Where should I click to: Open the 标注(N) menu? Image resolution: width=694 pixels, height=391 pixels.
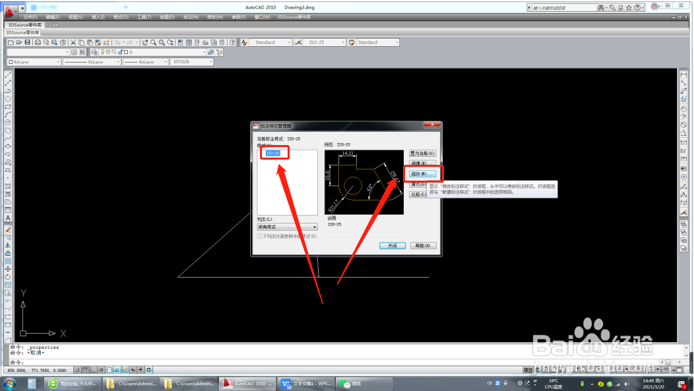191,17
